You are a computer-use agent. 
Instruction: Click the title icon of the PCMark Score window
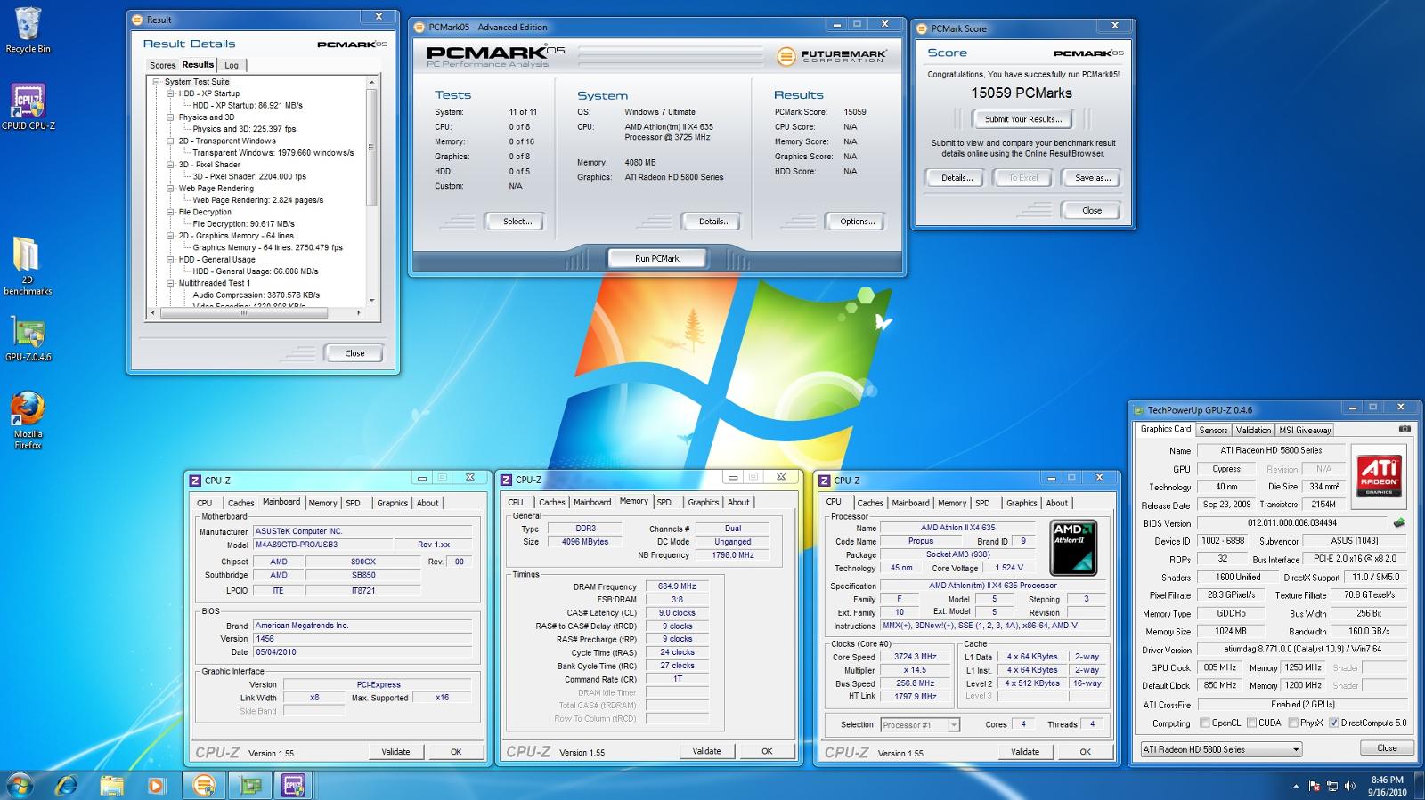click(923, 28)
